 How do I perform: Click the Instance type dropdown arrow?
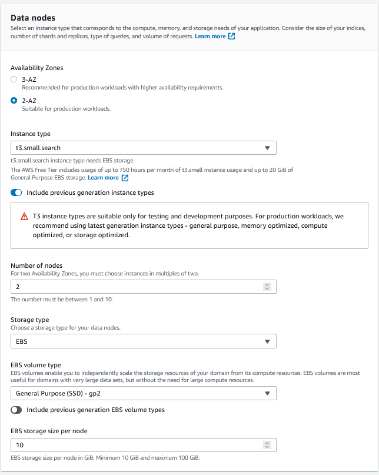(267, 148)
